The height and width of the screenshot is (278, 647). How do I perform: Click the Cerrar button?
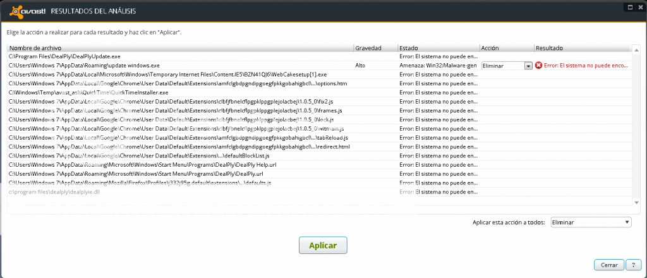click(609, 264)
